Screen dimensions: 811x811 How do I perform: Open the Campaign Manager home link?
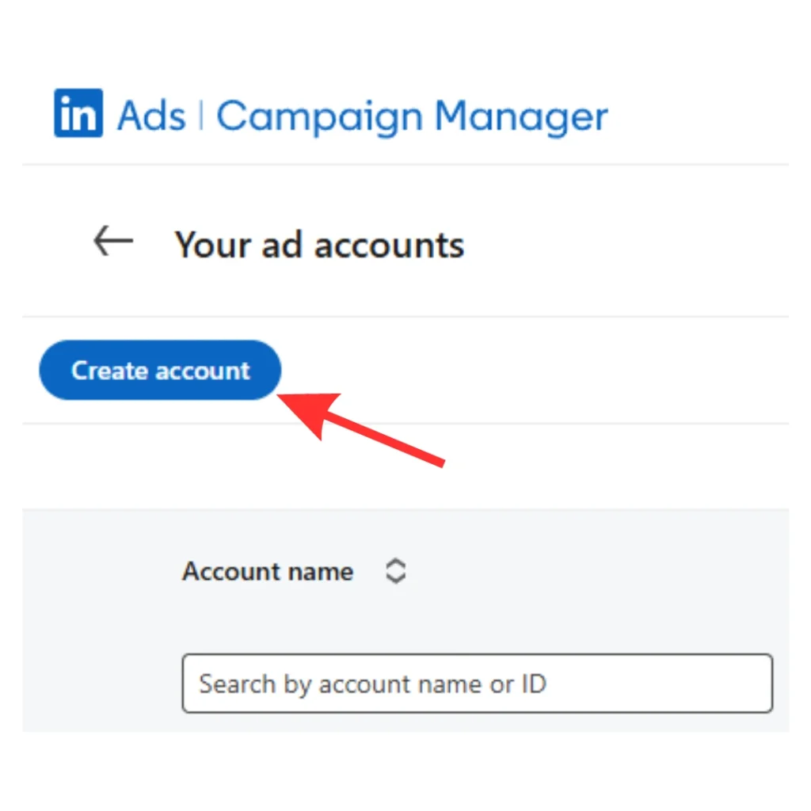click(x=412, y=116)
